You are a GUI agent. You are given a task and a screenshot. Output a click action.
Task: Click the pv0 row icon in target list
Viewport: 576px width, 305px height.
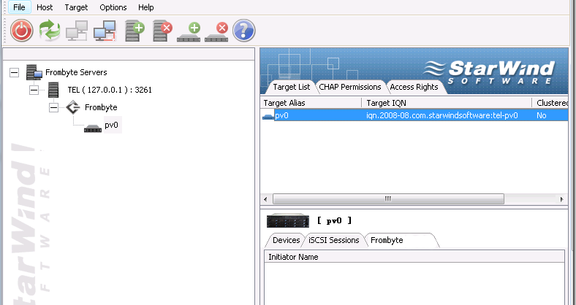tap(268, 117)
